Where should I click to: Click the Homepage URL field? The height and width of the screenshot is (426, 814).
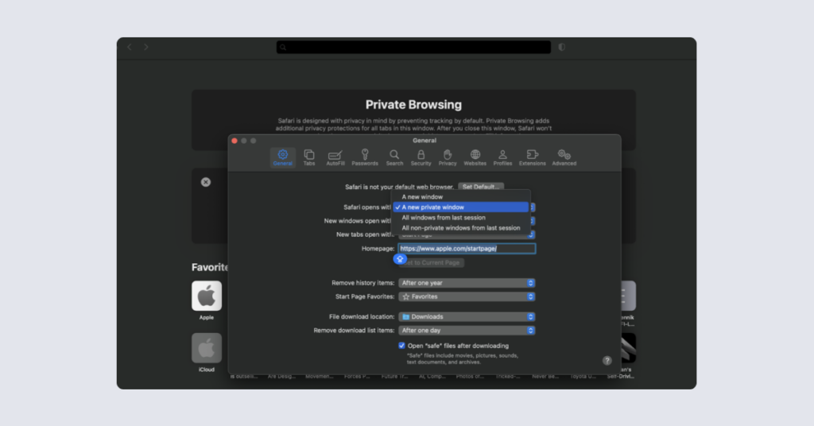click(x=467, y=249)
